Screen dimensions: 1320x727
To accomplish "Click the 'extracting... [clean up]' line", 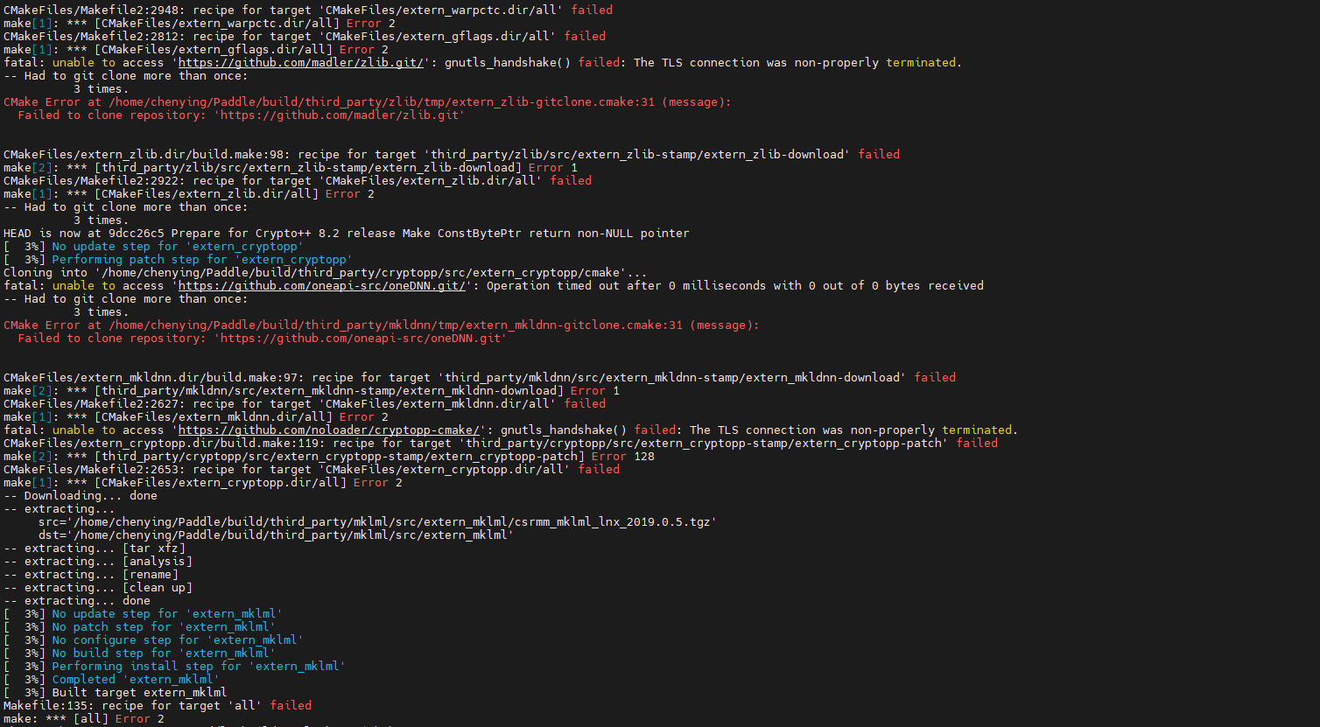I will coord(98,588).
